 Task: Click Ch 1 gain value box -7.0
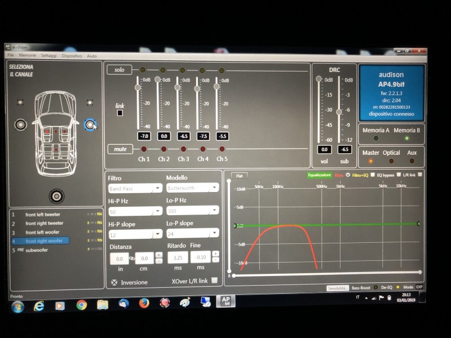coord(144,136)
